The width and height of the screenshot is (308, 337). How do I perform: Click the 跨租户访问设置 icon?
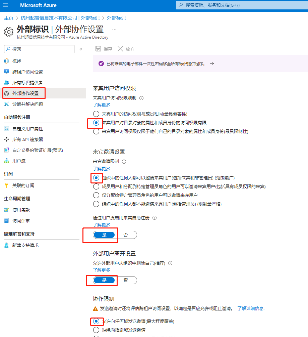pos(6,72)
